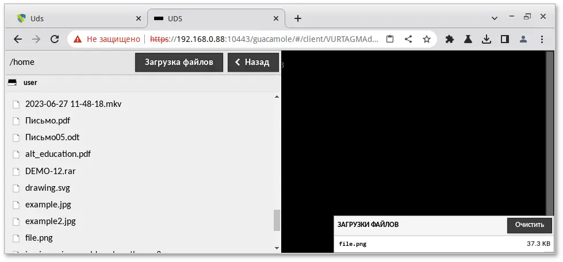The height and width of the screenshot is (262, 563).
Task: Select the drawing.svg file
Action: click(x=47, y=188)
